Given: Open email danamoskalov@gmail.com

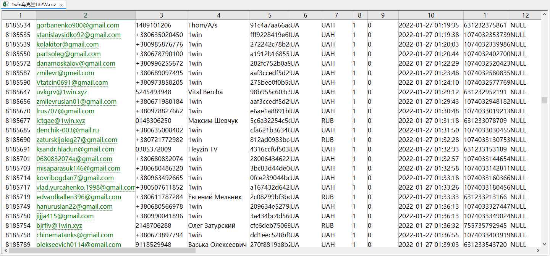Looking at the screenshot, I should (76, 63).
